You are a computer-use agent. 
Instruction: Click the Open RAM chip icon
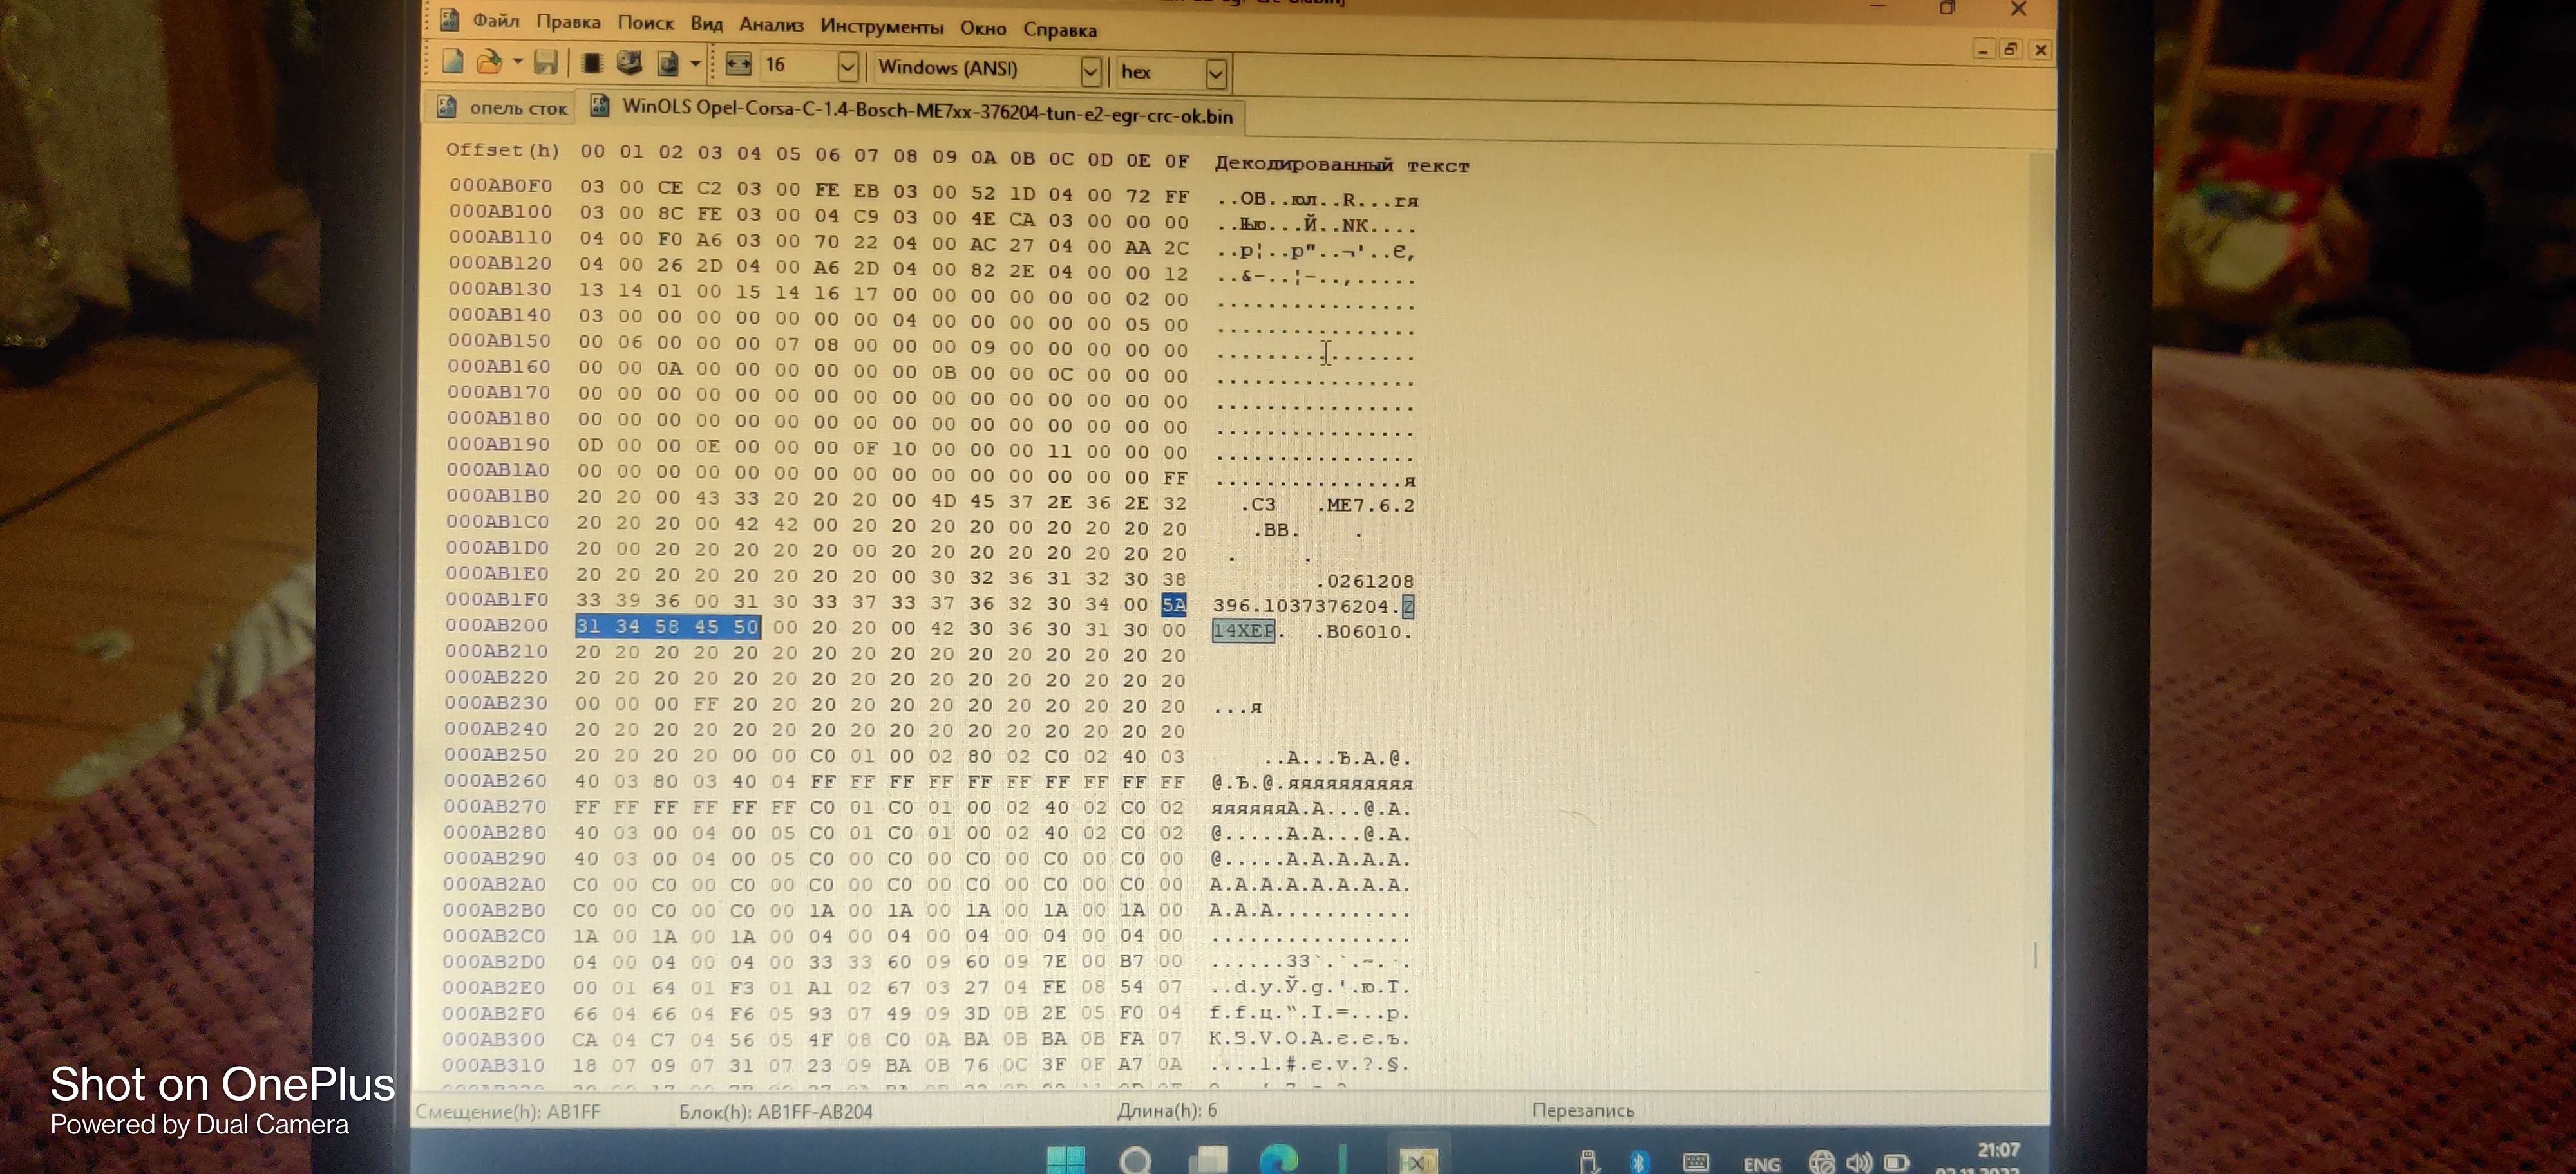tap(591, 64)
